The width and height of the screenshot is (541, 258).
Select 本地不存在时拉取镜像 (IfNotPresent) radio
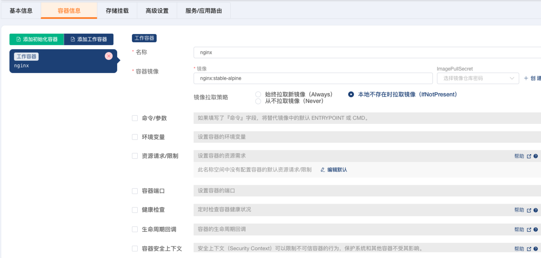click(x=351, y=94)
